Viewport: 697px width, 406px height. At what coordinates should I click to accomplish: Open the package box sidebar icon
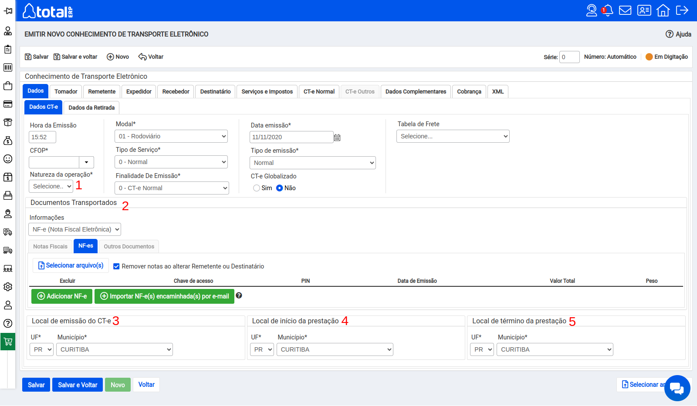coord(8,122)
